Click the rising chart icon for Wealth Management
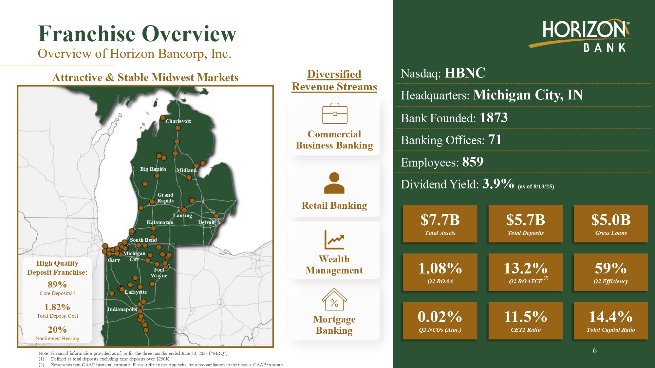Screen dimensions: 655x368 334,240
